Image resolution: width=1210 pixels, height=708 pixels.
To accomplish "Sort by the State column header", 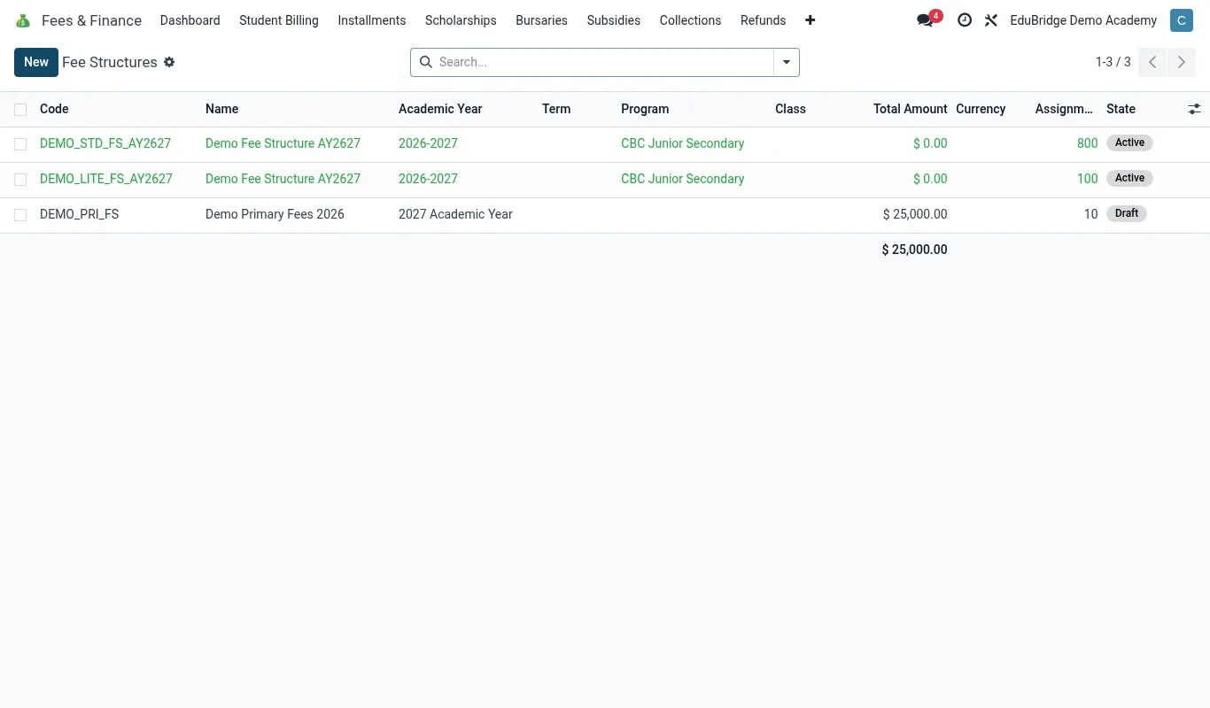I will pos(1121,109).
